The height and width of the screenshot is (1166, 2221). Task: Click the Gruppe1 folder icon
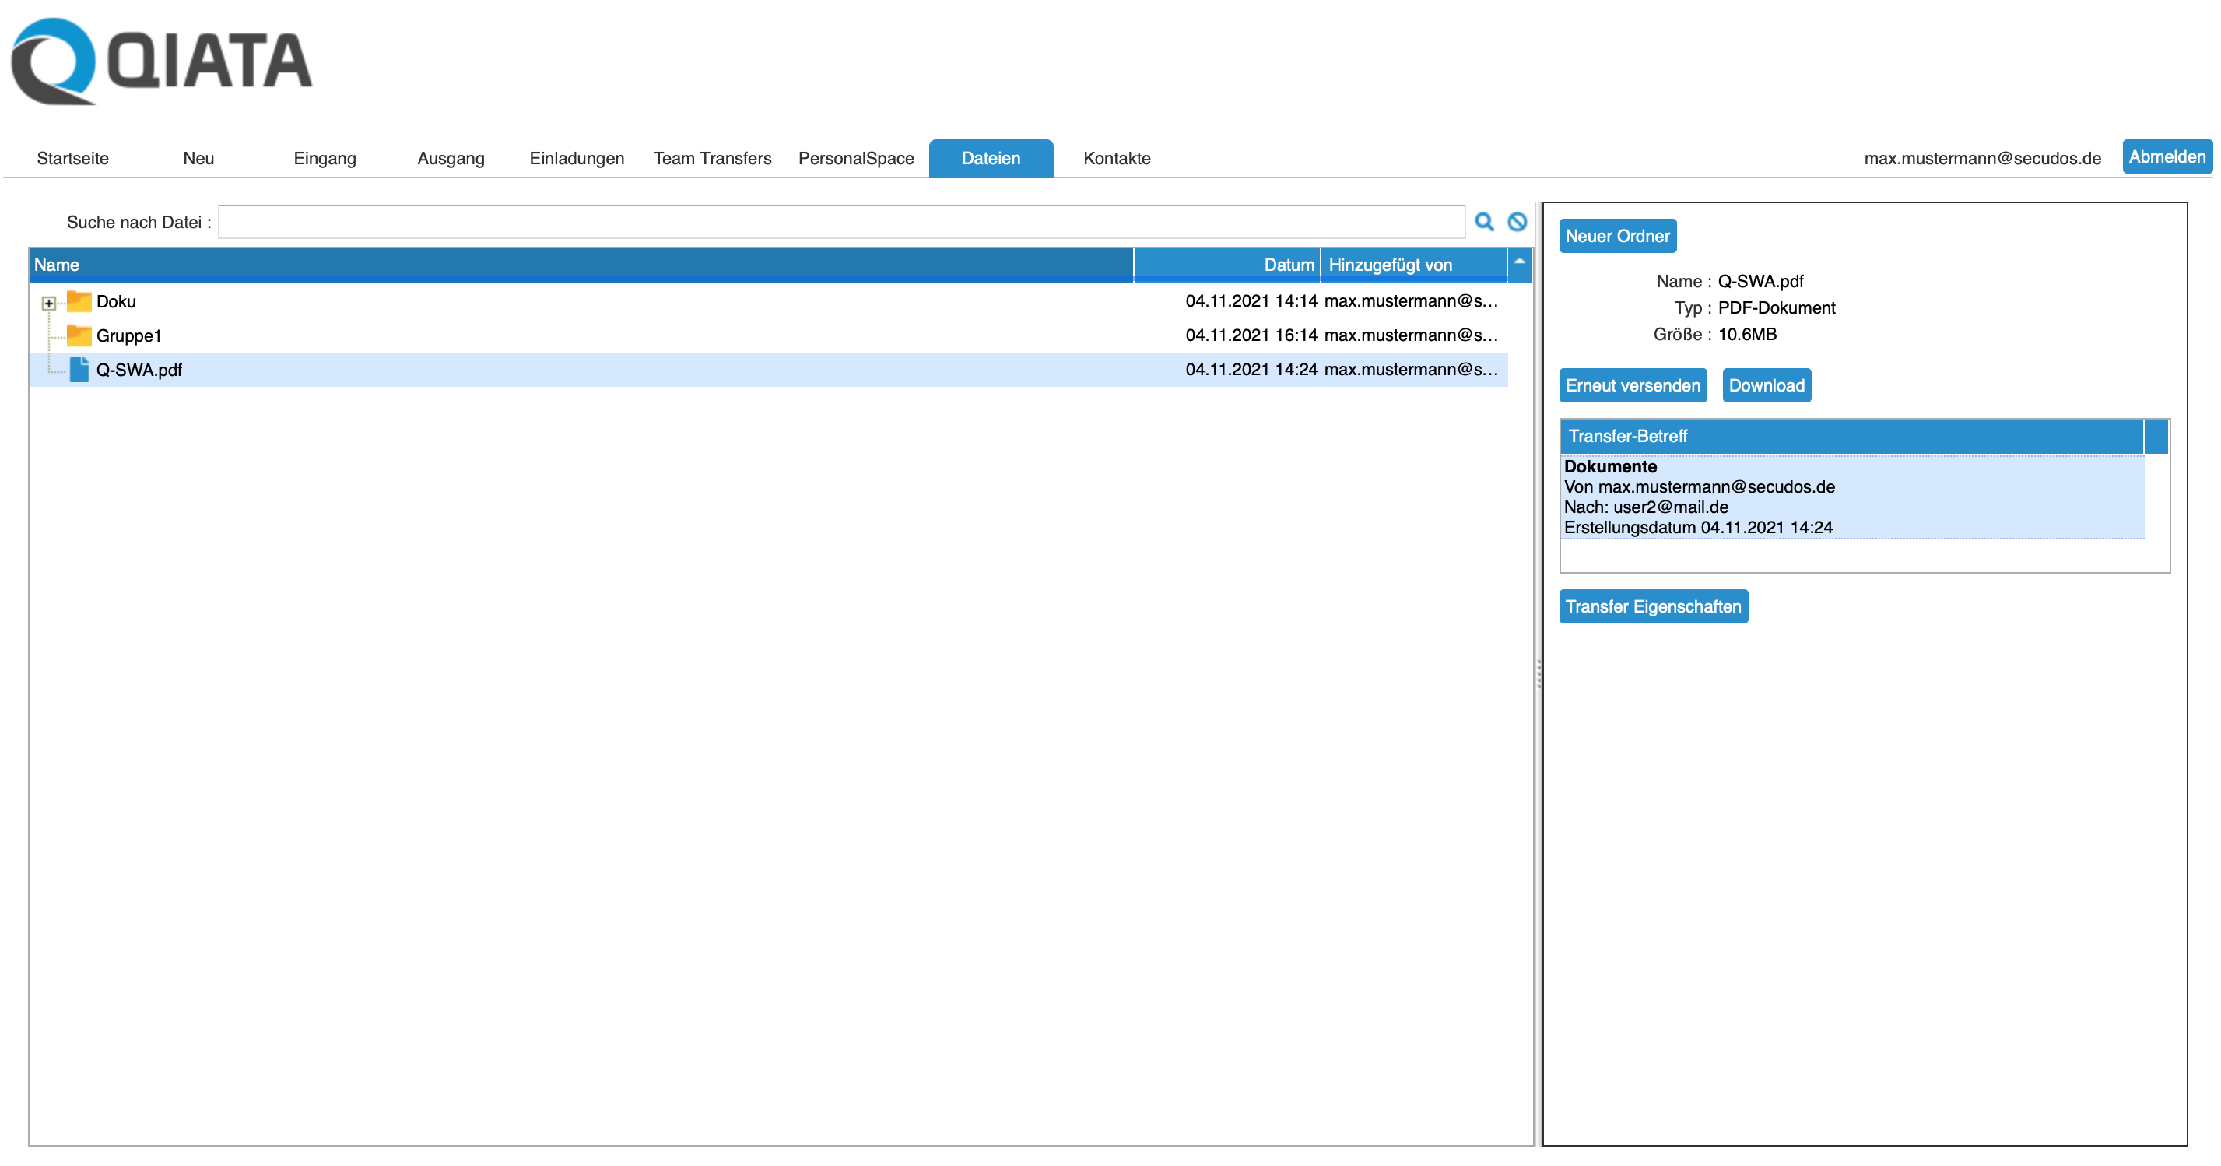click(x=79, y=335)
